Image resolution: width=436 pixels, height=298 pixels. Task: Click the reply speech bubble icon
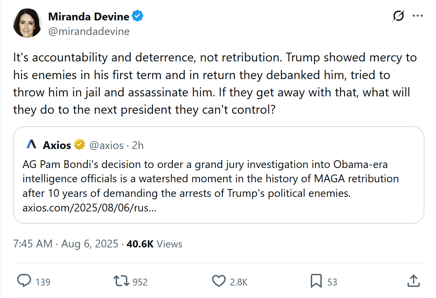pyautogui.click(x=24, y=281)
